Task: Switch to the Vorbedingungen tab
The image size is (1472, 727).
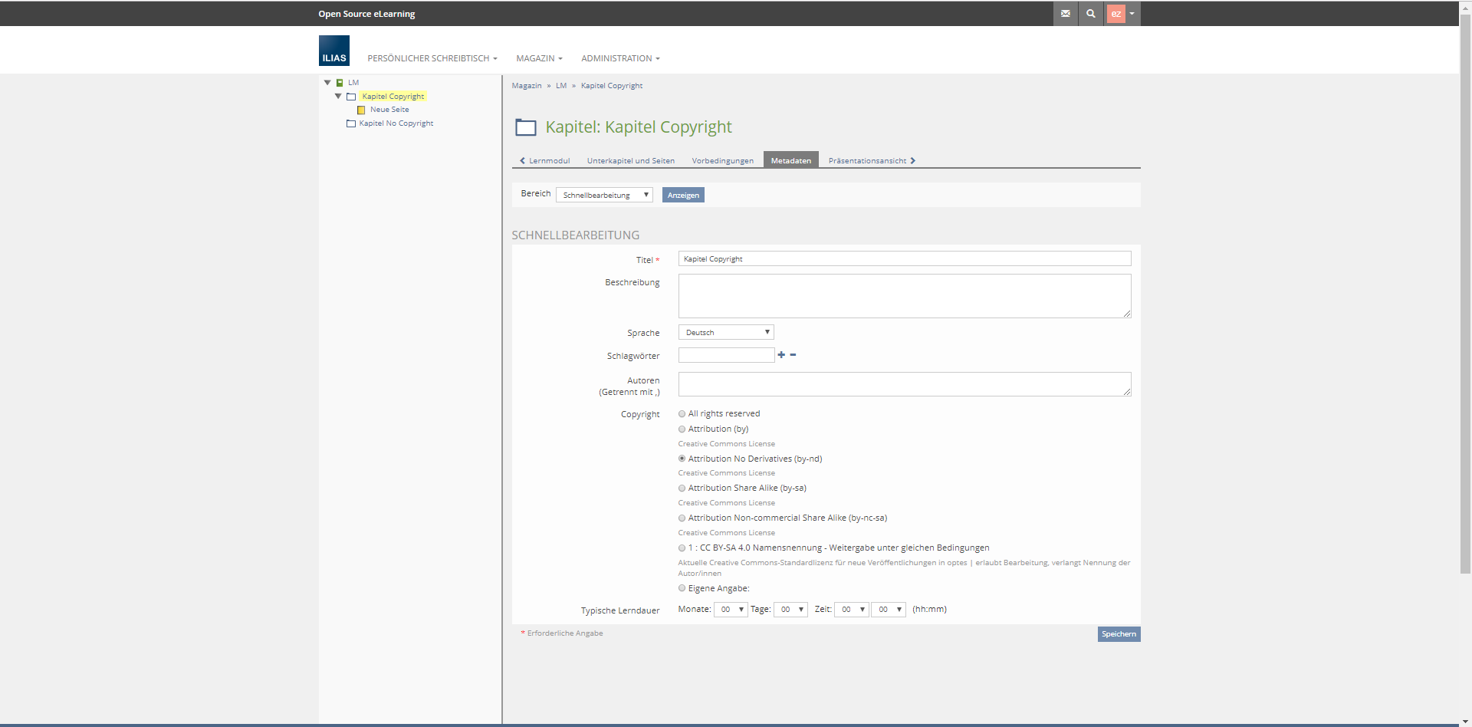Action: click(722, 161)
